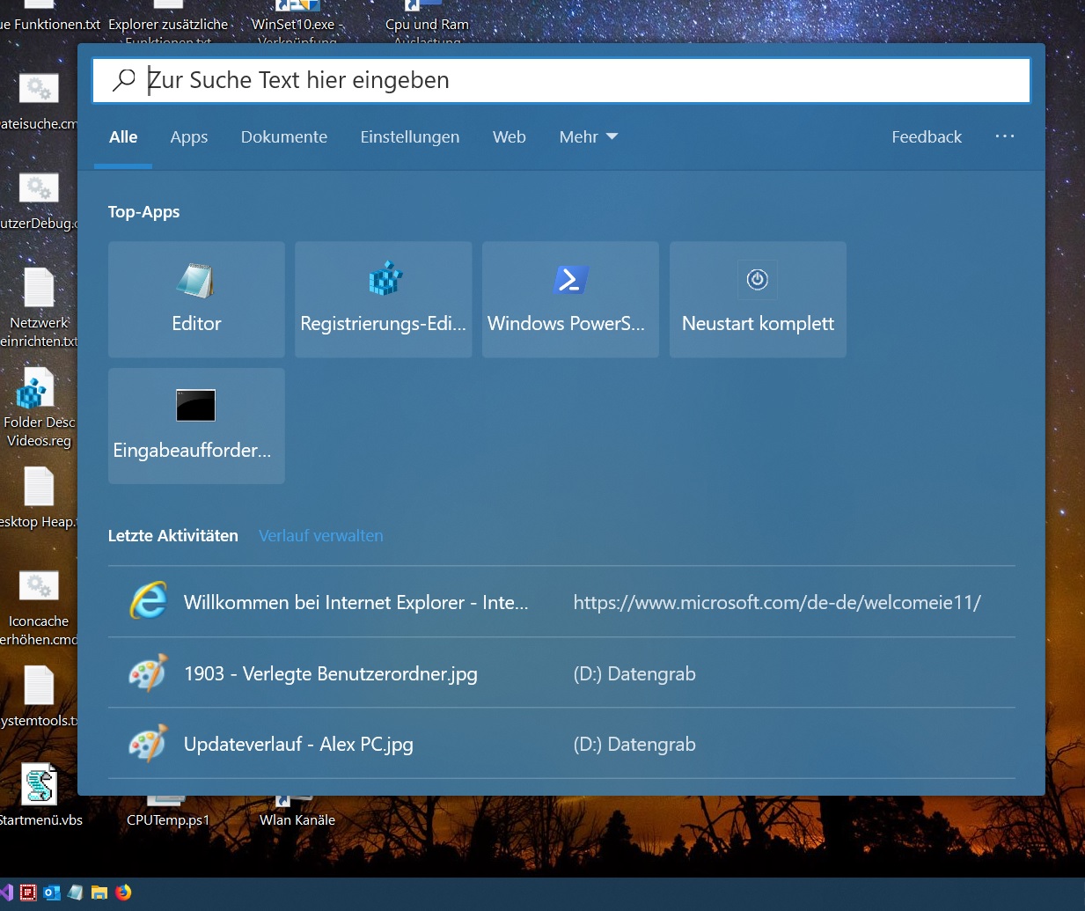The image size is (1085, 911).
Task: Click Paint icon for Updateverlauf - Alex PC.jpg
Action: (x=148, y=744)
